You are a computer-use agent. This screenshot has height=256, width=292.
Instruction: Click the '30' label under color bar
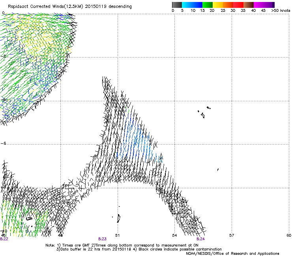(233, 11)
